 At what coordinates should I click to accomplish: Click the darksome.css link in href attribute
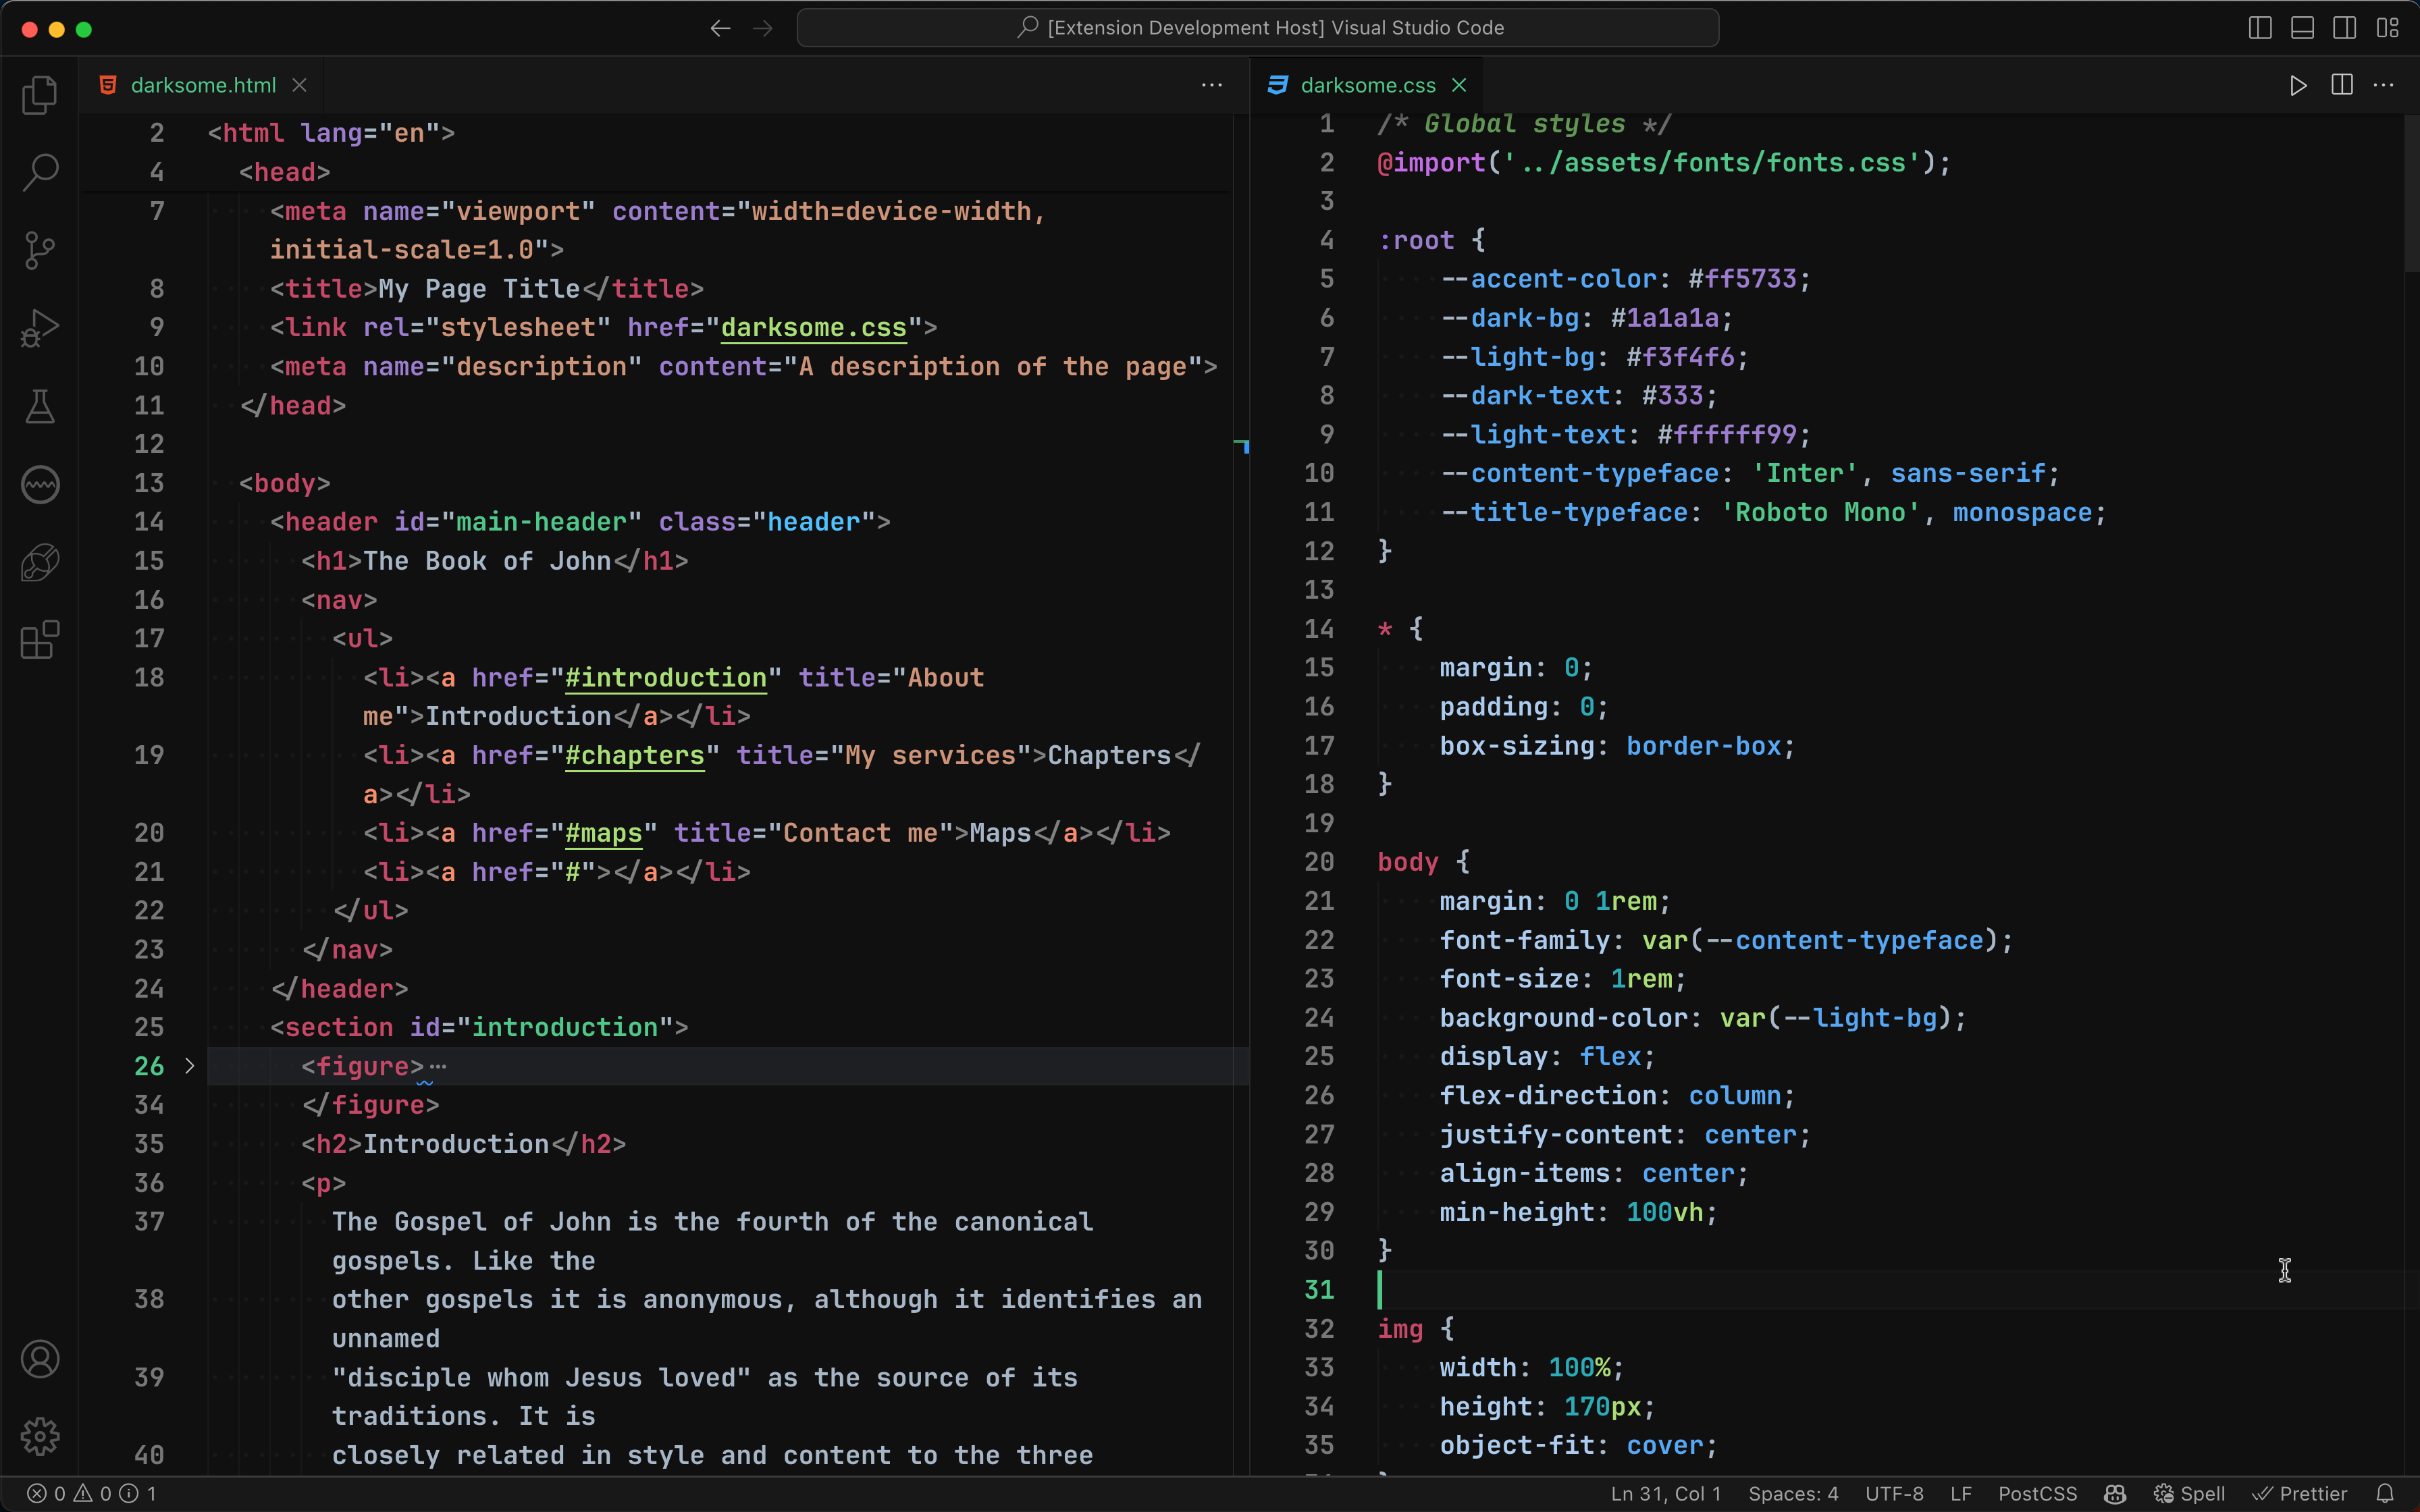(x=813, y=328)
